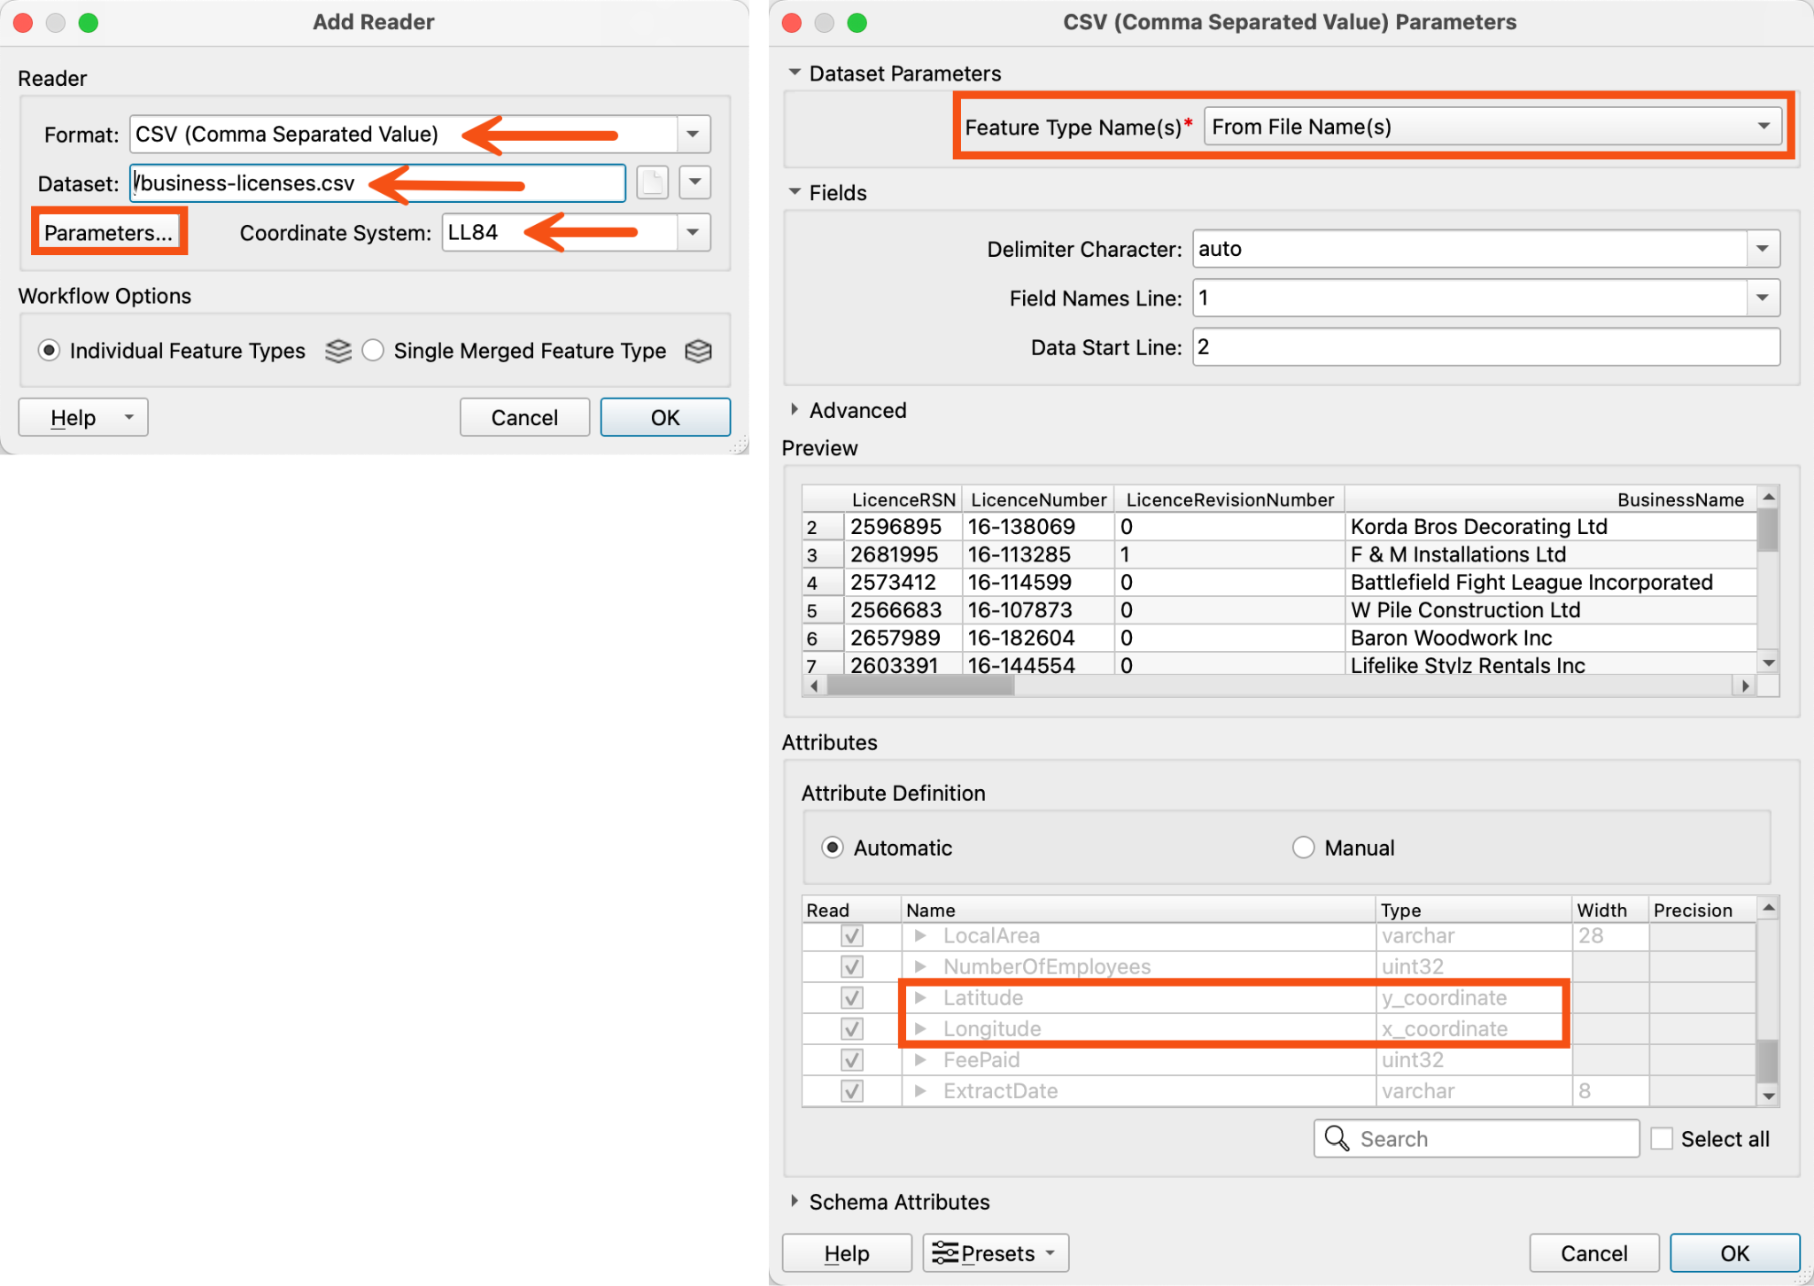
Task: Toggle Read checkbox for NumberOfEmployees
Action: click(852, 966)
